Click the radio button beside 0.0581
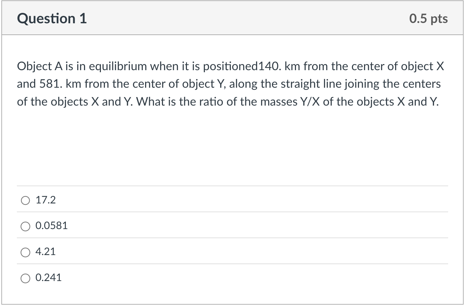Screen dimensions: 465x307 pos(25,226)
